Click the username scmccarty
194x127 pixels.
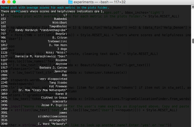(x=60, y=102)
